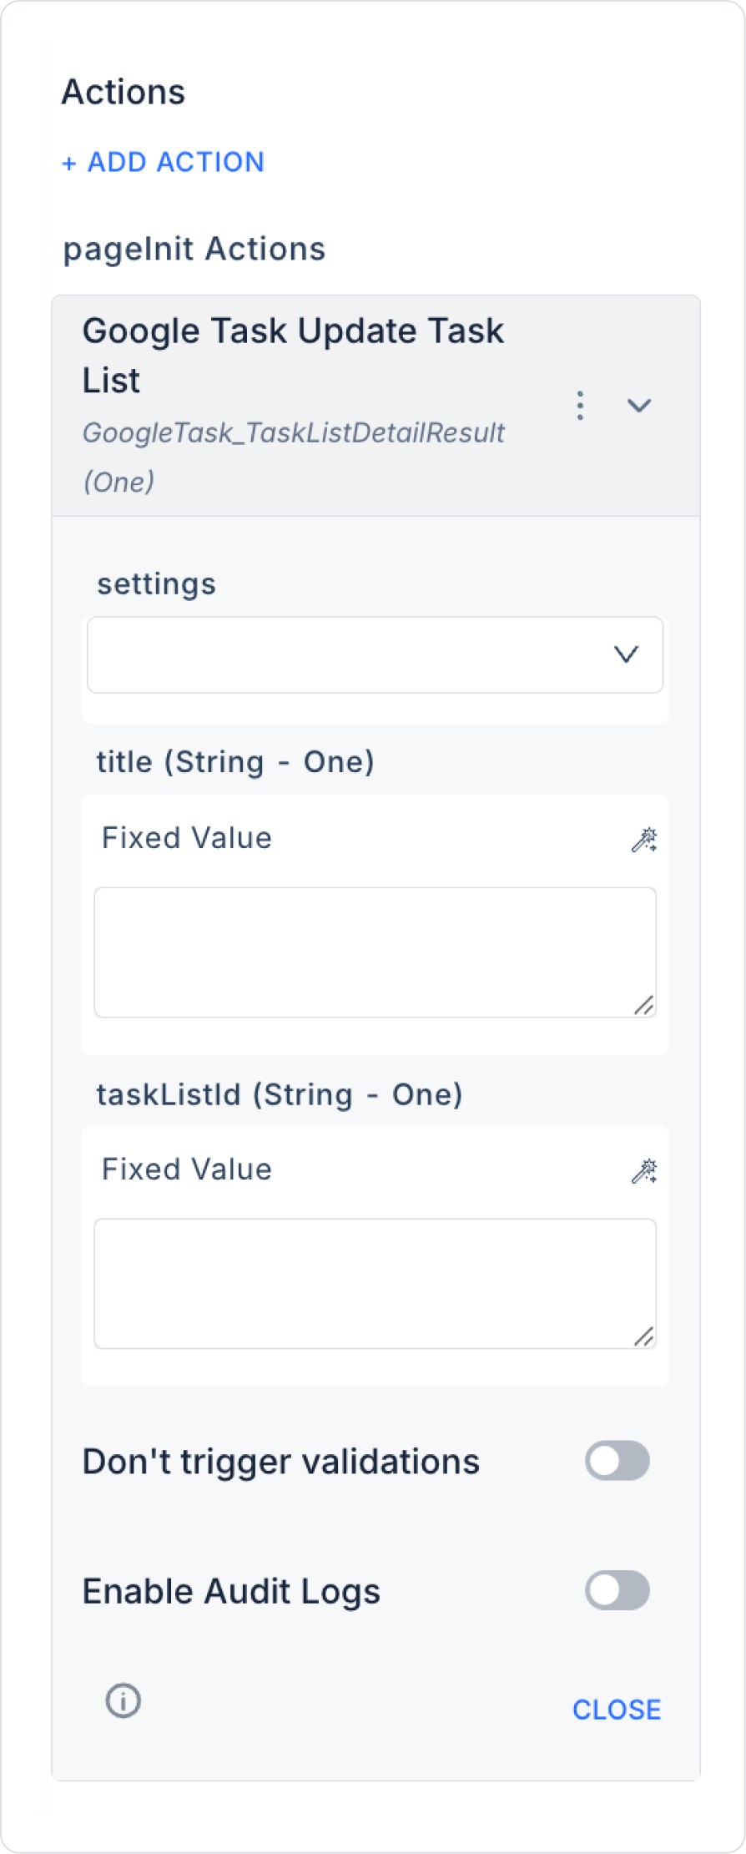Open the settings dropdown
746x1854 pixels.
pyautogui.click(x=376, y=654)
